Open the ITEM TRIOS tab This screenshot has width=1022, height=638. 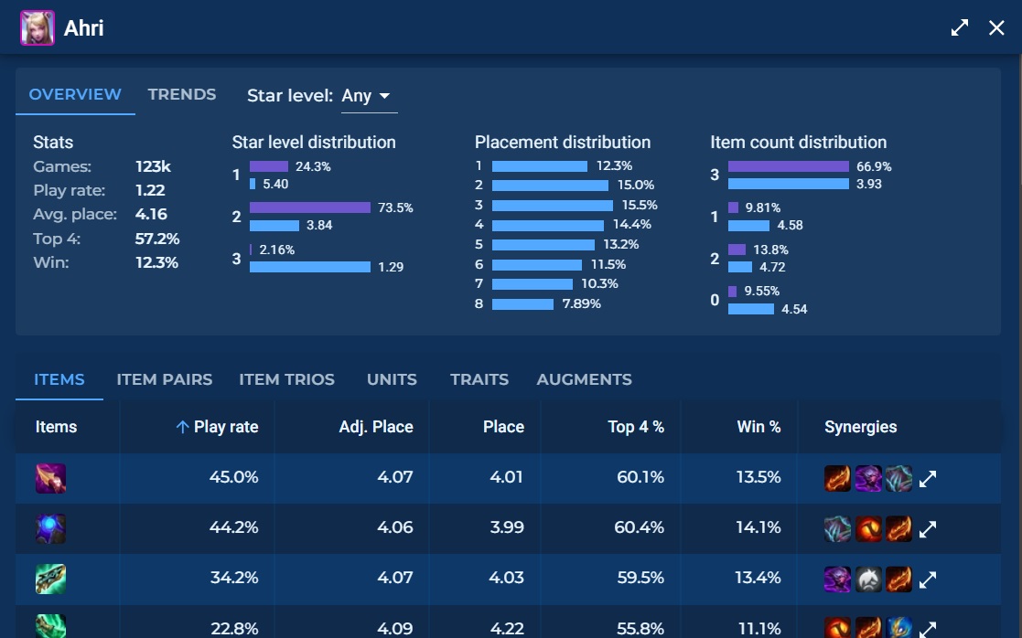286,379
